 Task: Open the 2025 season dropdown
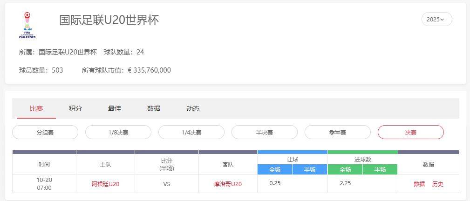point(436,19)
